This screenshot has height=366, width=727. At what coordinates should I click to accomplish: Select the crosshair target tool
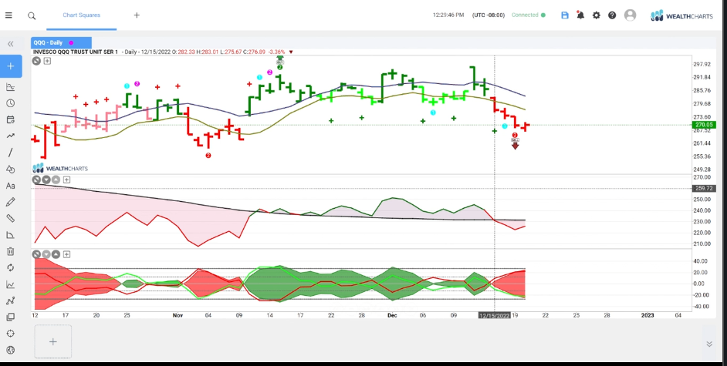click(11, 334)
